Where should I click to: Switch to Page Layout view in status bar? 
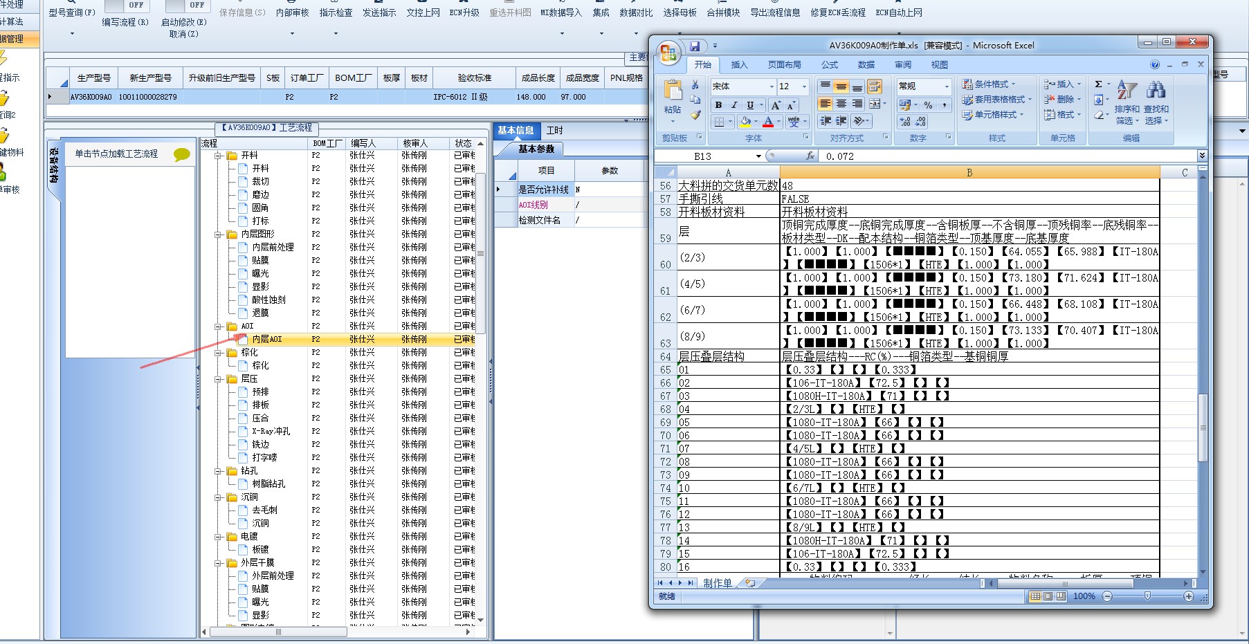click(x=1048, y=596)
